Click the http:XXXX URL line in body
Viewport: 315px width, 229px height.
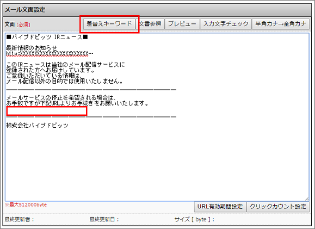click(x=50, y=54)
